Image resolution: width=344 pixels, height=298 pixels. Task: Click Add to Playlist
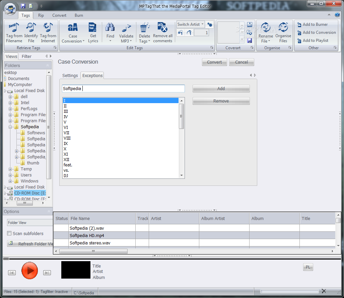(313, 41)
